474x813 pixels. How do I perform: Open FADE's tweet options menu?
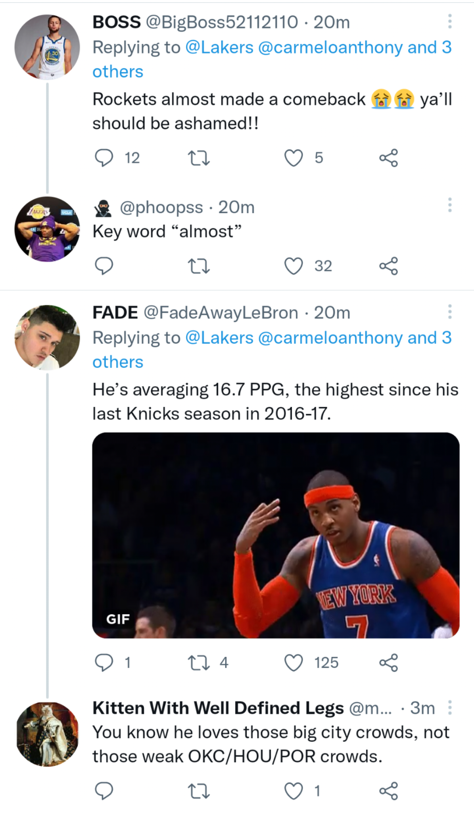[449, 313]
